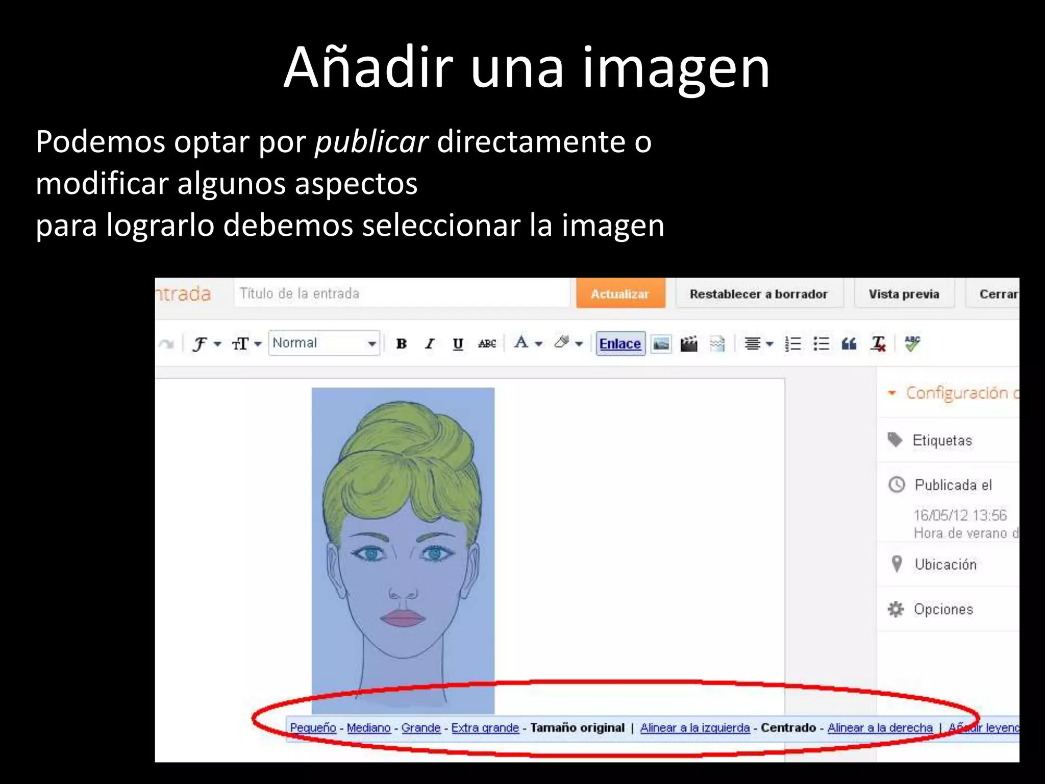Toggle italic text formatting

tap(430, 344)
